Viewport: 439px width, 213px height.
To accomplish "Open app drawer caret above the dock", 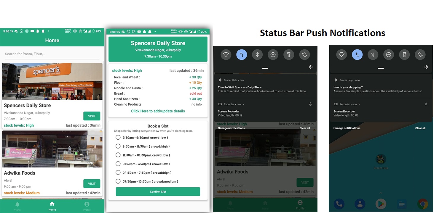I will coord(381,193).
